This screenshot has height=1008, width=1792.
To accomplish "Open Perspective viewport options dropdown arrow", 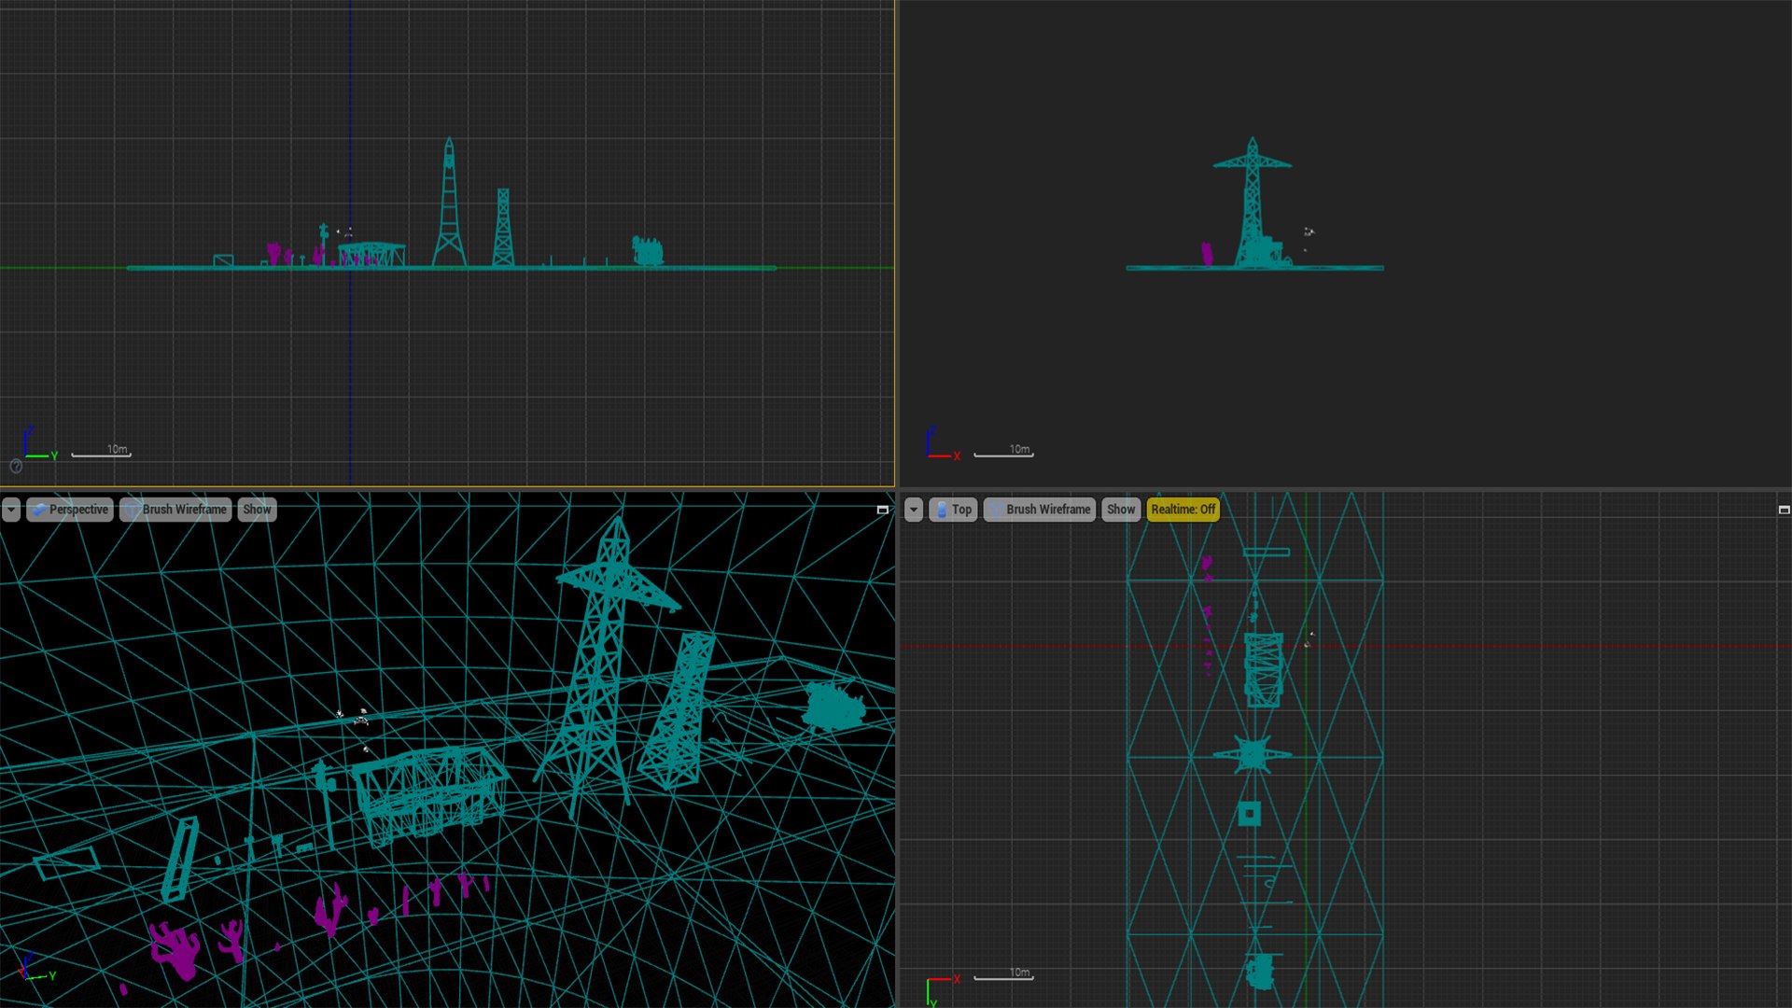I will pos(10,510).
